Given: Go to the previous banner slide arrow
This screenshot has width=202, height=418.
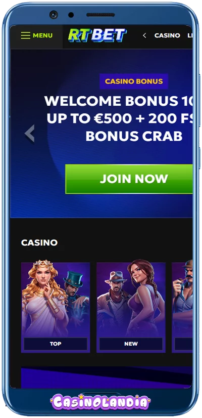Looking at the screenshot, I should coord(29,133).
